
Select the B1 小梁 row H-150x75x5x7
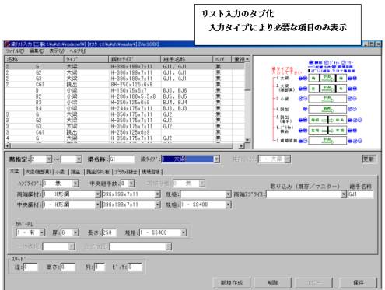pos(124,90)
